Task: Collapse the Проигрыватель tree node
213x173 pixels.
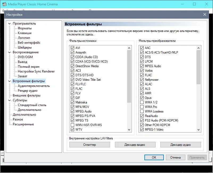Action: [9, 23]
